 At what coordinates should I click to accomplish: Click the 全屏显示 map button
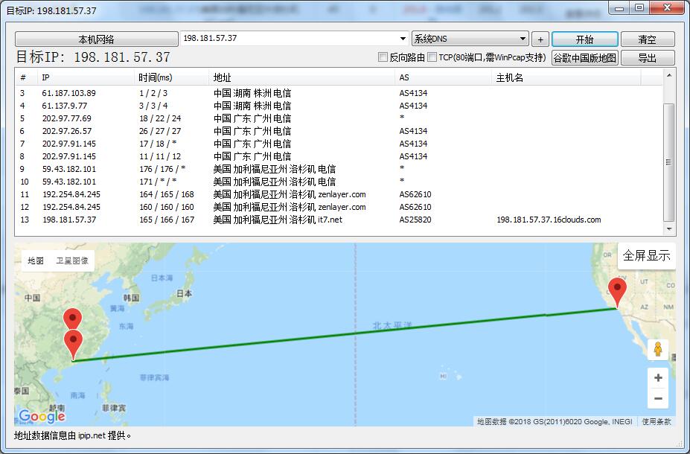tap(646, 255)
